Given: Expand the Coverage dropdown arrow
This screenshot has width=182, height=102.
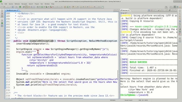Looking at the screenshot, I should click(x=49, y=7).
